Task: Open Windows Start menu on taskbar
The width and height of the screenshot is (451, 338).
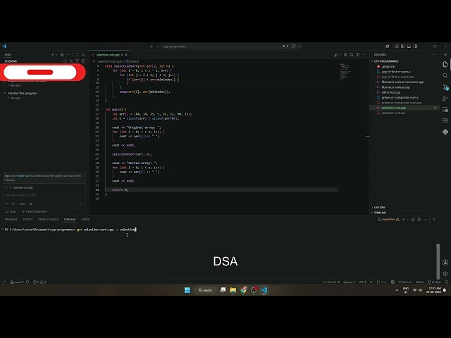Action: [x=187, y=290]
